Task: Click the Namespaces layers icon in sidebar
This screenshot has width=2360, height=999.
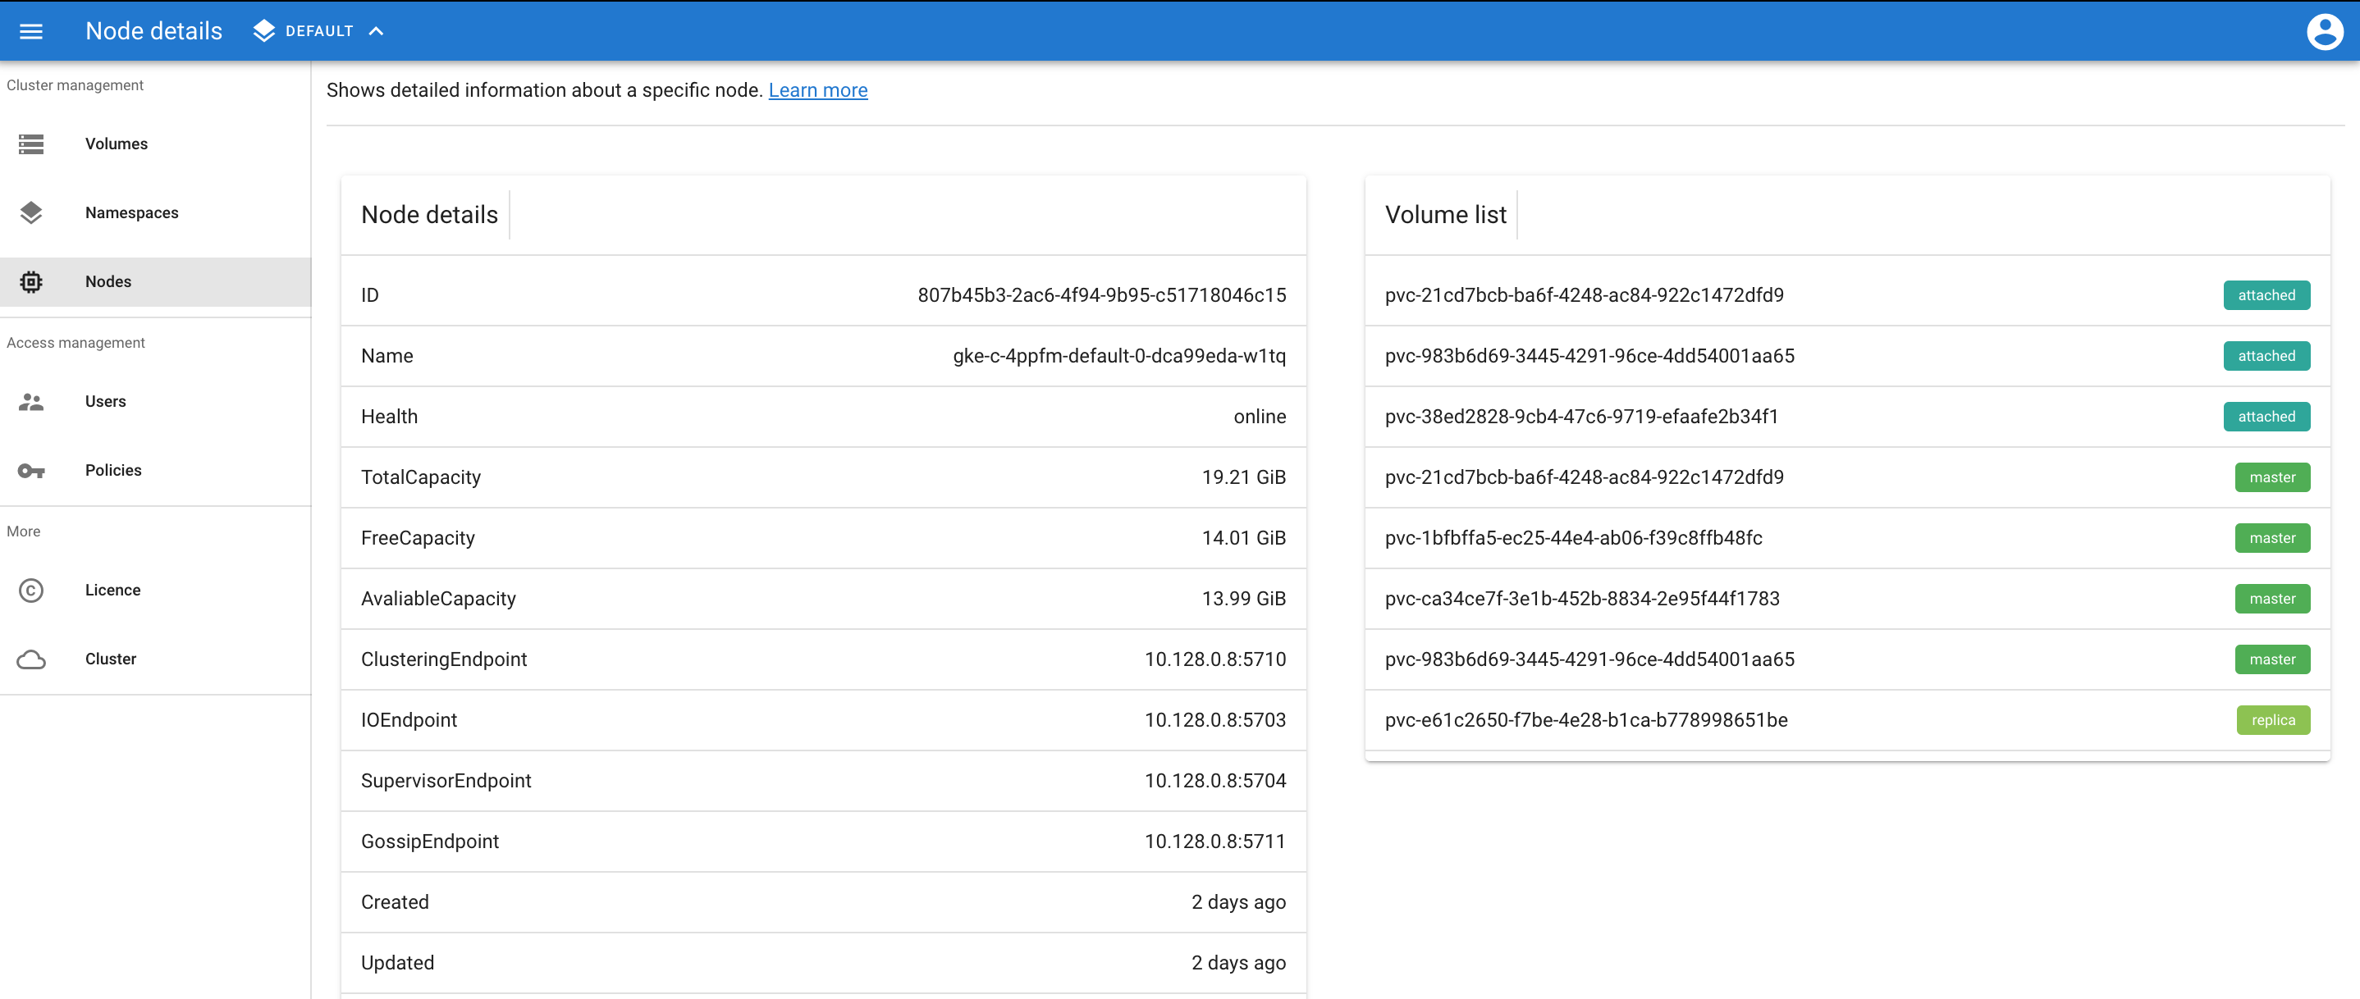Action: pos(31,212)
